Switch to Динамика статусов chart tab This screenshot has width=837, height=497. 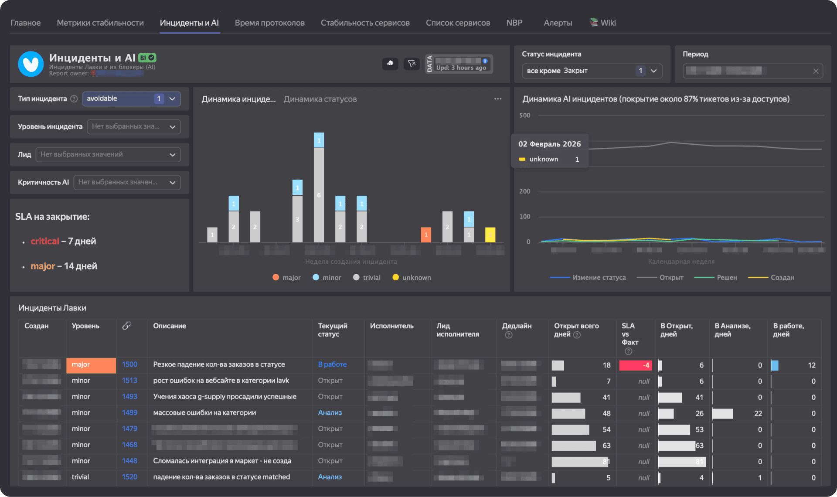coord(320,99)
